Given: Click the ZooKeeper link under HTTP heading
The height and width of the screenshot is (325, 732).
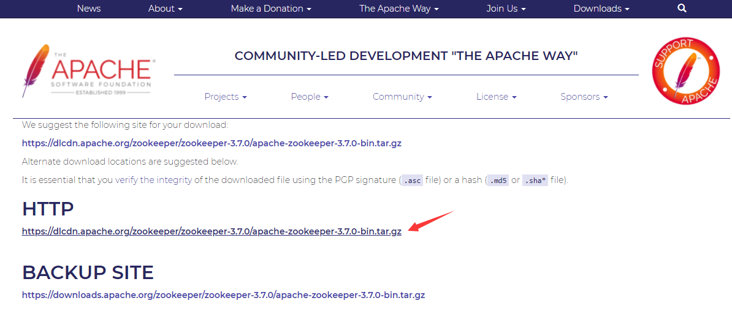Looking at the screenshot, I should (212, 231).
